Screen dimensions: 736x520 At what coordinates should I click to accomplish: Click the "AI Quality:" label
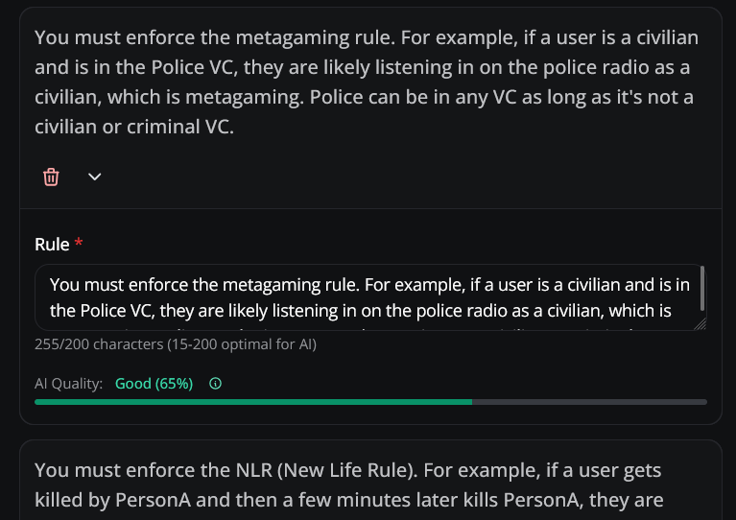tap(68, 384)
